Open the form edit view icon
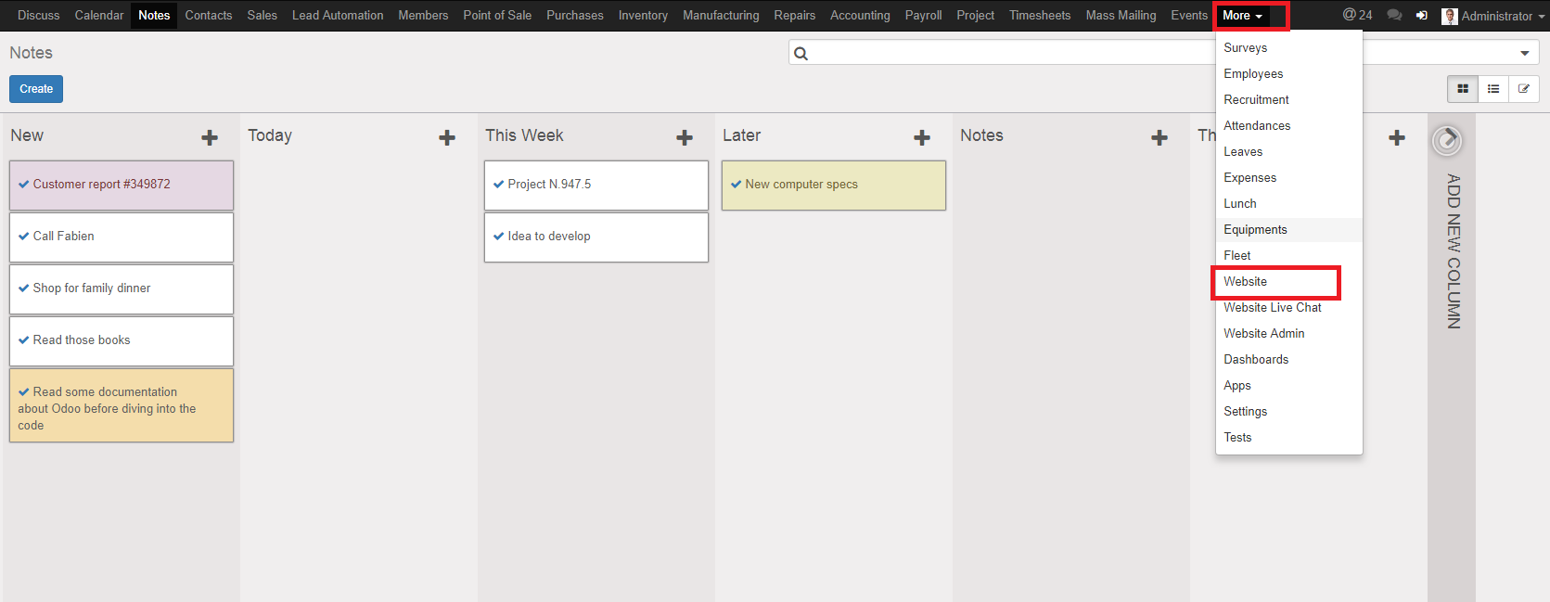This screenshot has height=602, width=1550. pos(1524,89)
